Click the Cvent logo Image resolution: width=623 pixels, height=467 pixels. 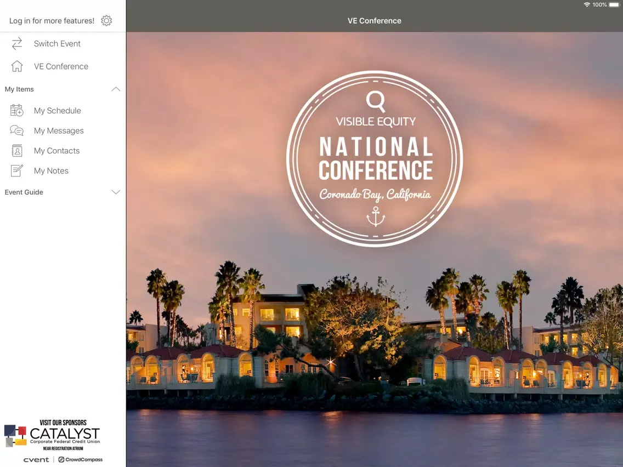point(36,460)
